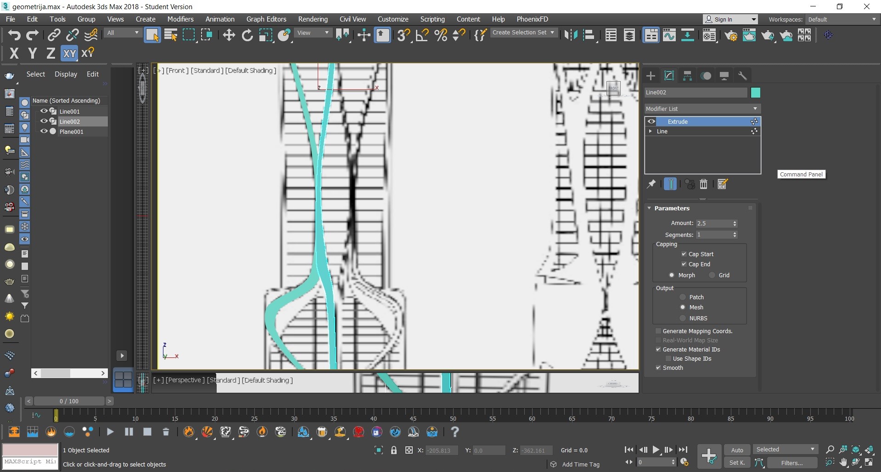
Task: Open the Rendering menu
Action: pos(313,19)
